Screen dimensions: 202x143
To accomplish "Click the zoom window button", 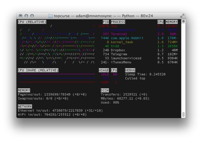I will (x=32, y=16).
